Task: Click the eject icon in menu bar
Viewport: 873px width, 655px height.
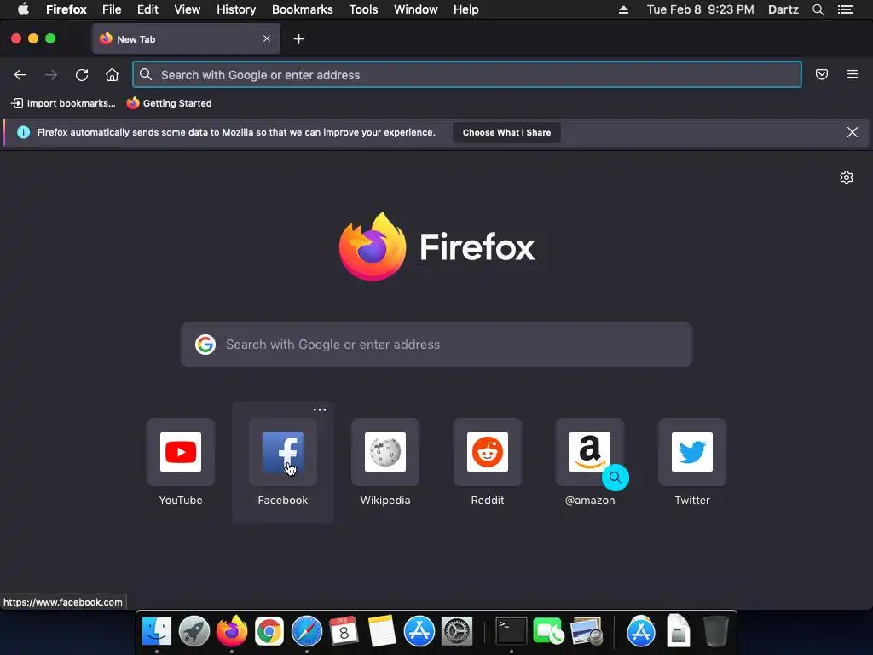Action: point(623,9)
